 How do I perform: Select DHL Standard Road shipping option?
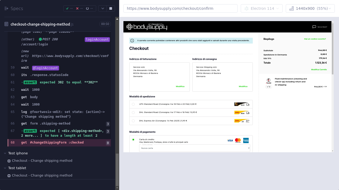click(x=133, y=112)
